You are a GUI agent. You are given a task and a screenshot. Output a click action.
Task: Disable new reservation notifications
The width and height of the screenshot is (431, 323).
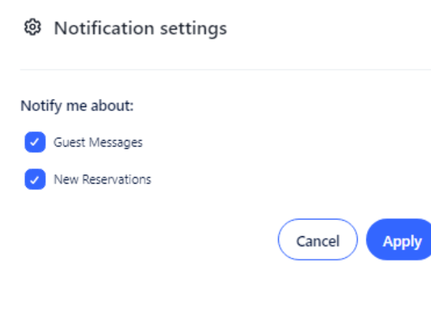[35, 180]
